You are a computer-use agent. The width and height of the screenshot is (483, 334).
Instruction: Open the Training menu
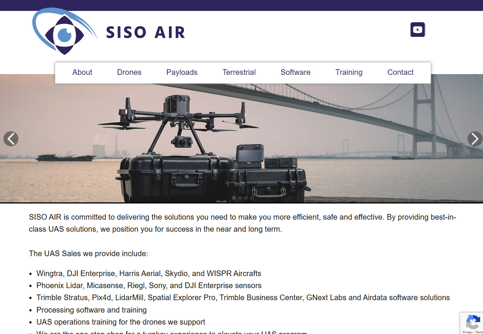coord(349,72)
